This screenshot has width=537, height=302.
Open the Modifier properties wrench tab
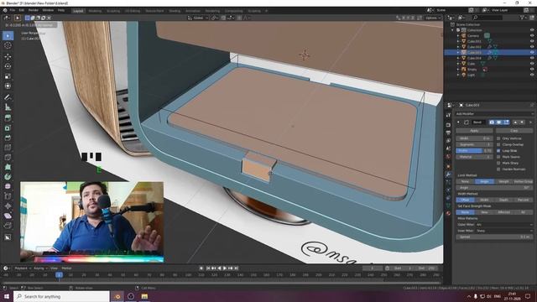coord(448,174)
